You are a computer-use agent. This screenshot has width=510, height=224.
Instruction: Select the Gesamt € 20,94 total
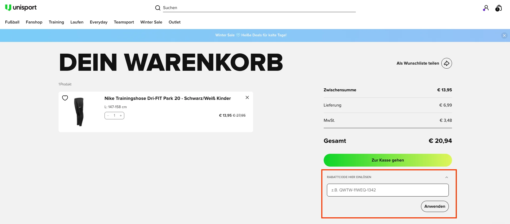pyautogui.click(x=388, y=141)
